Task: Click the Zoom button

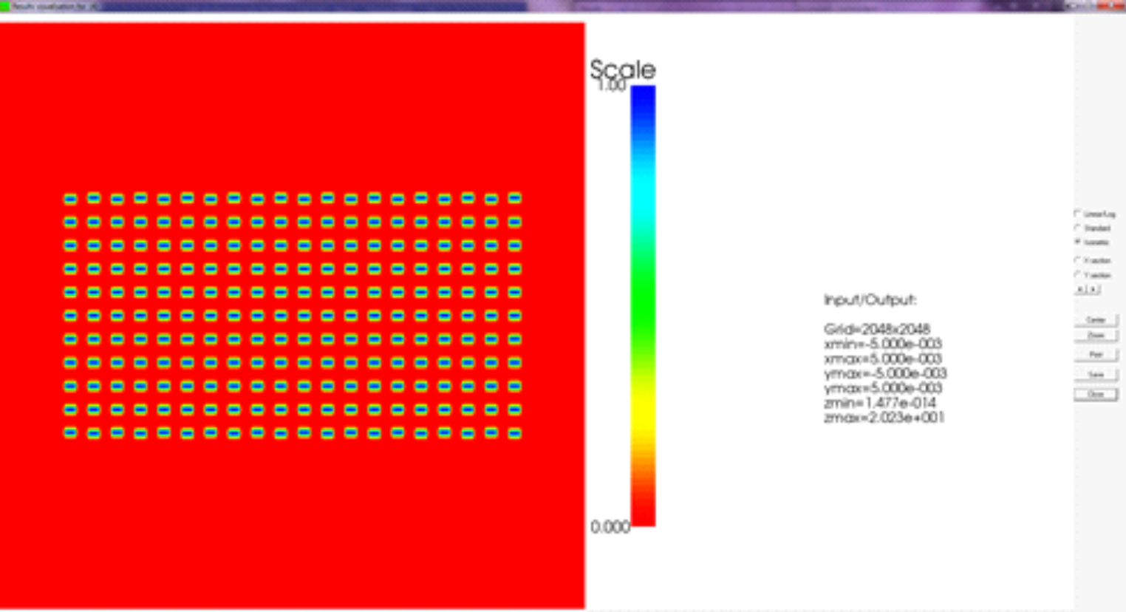Action: click(1095, 336)
